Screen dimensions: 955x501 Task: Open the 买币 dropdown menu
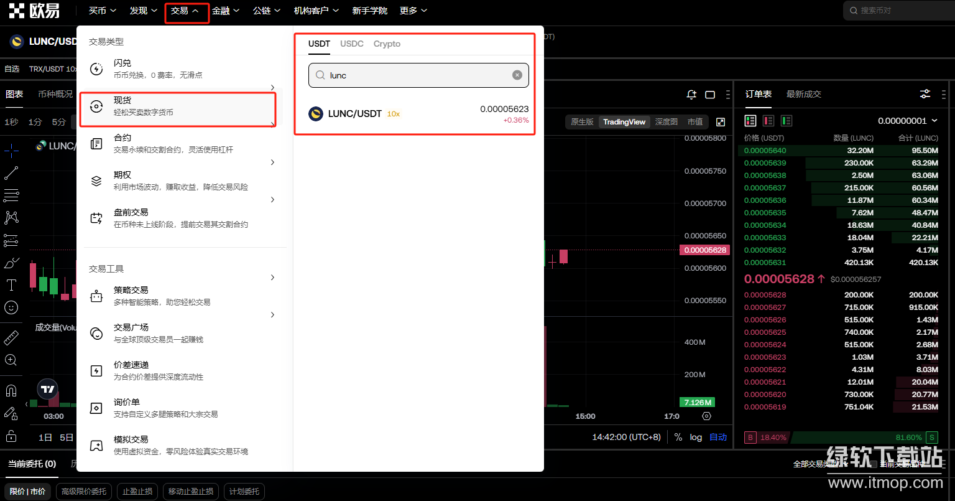click(x=103, y=11)
